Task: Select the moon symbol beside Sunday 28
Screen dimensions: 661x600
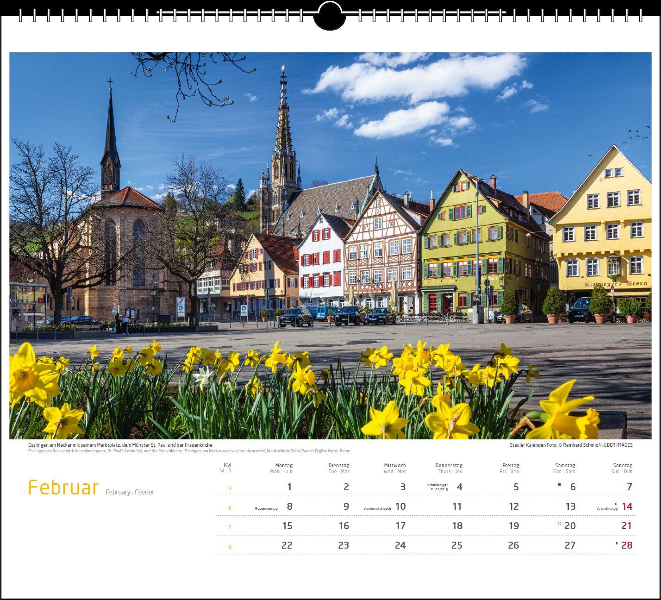Action: tap(617, 544)
